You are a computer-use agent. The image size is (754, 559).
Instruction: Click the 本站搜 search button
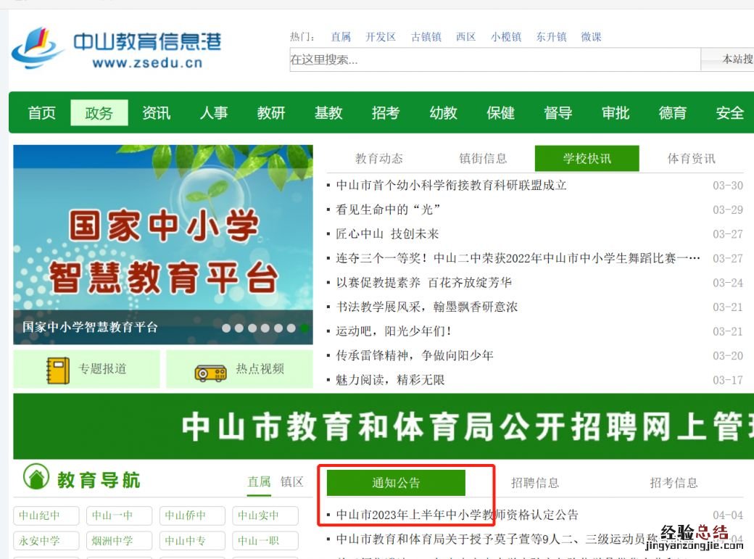(x=727, y=59)
